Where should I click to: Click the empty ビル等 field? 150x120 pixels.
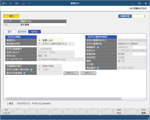(x=131, y=64)
